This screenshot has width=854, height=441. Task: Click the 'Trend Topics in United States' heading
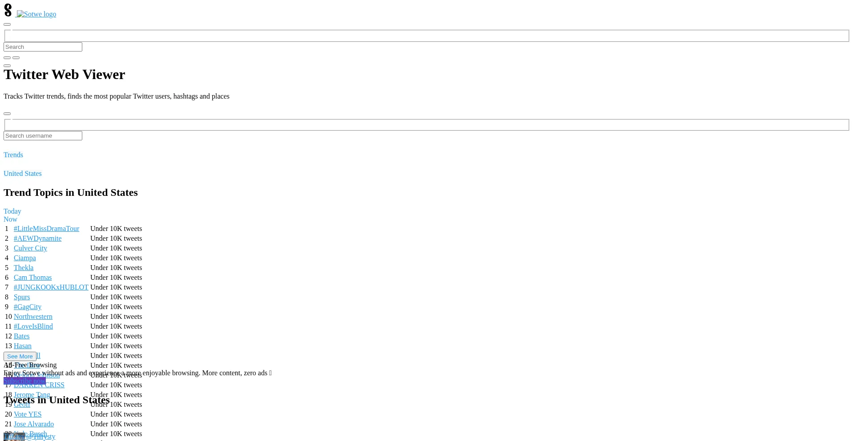pyautogui.click(x=71, y=193)
